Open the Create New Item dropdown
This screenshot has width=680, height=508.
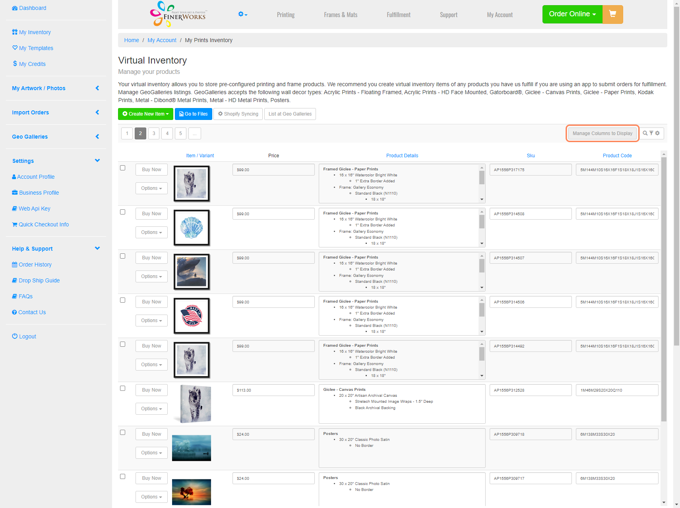(145, 114)
